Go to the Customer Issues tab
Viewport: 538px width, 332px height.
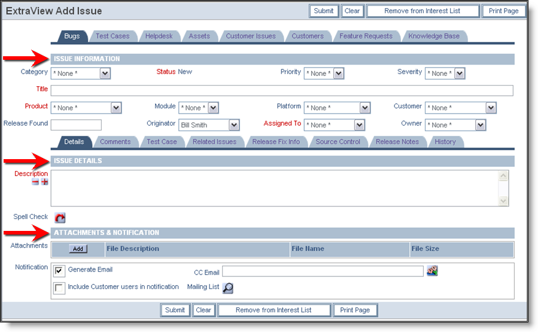coord(251,36)
